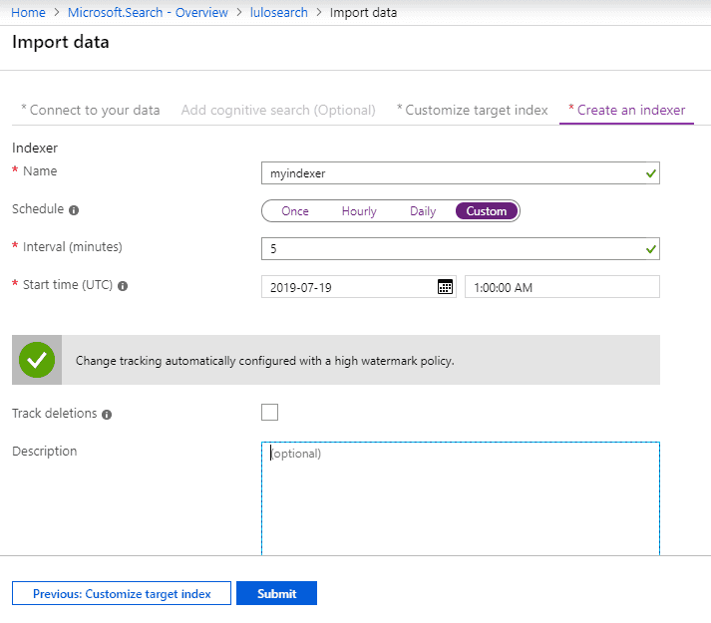Click the indexer Name input field

(461, 173)
